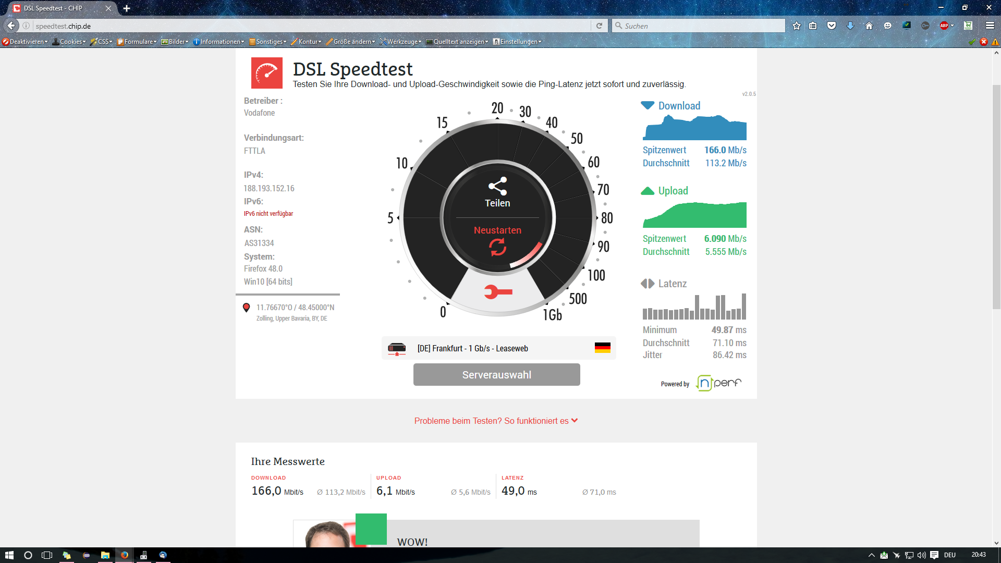1001x563 pixels.
Task: Click the Teilen share icon
Action: click(x=497, y=187)
